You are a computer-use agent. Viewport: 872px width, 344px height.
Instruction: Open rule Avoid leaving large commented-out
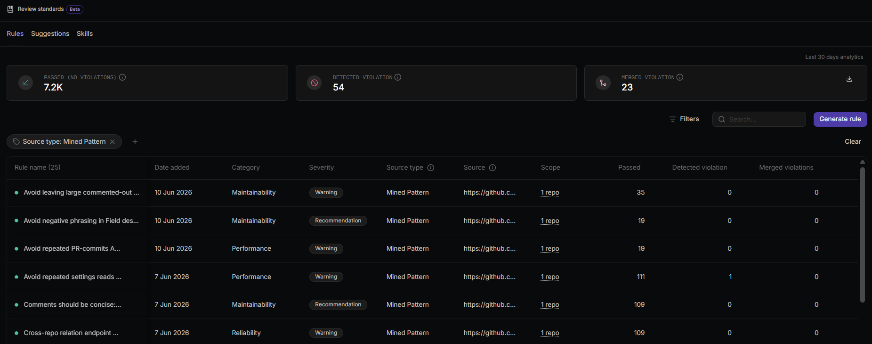(81, 192)
